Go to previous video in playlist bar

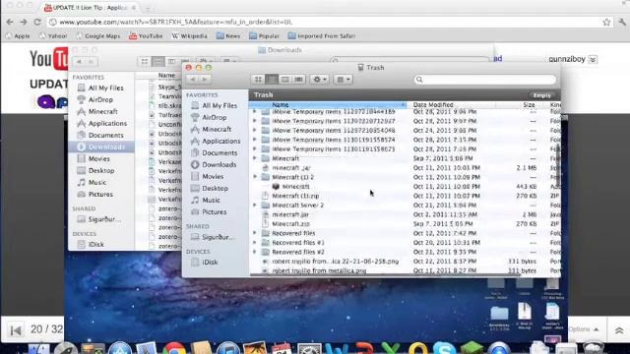coord(16,330)
